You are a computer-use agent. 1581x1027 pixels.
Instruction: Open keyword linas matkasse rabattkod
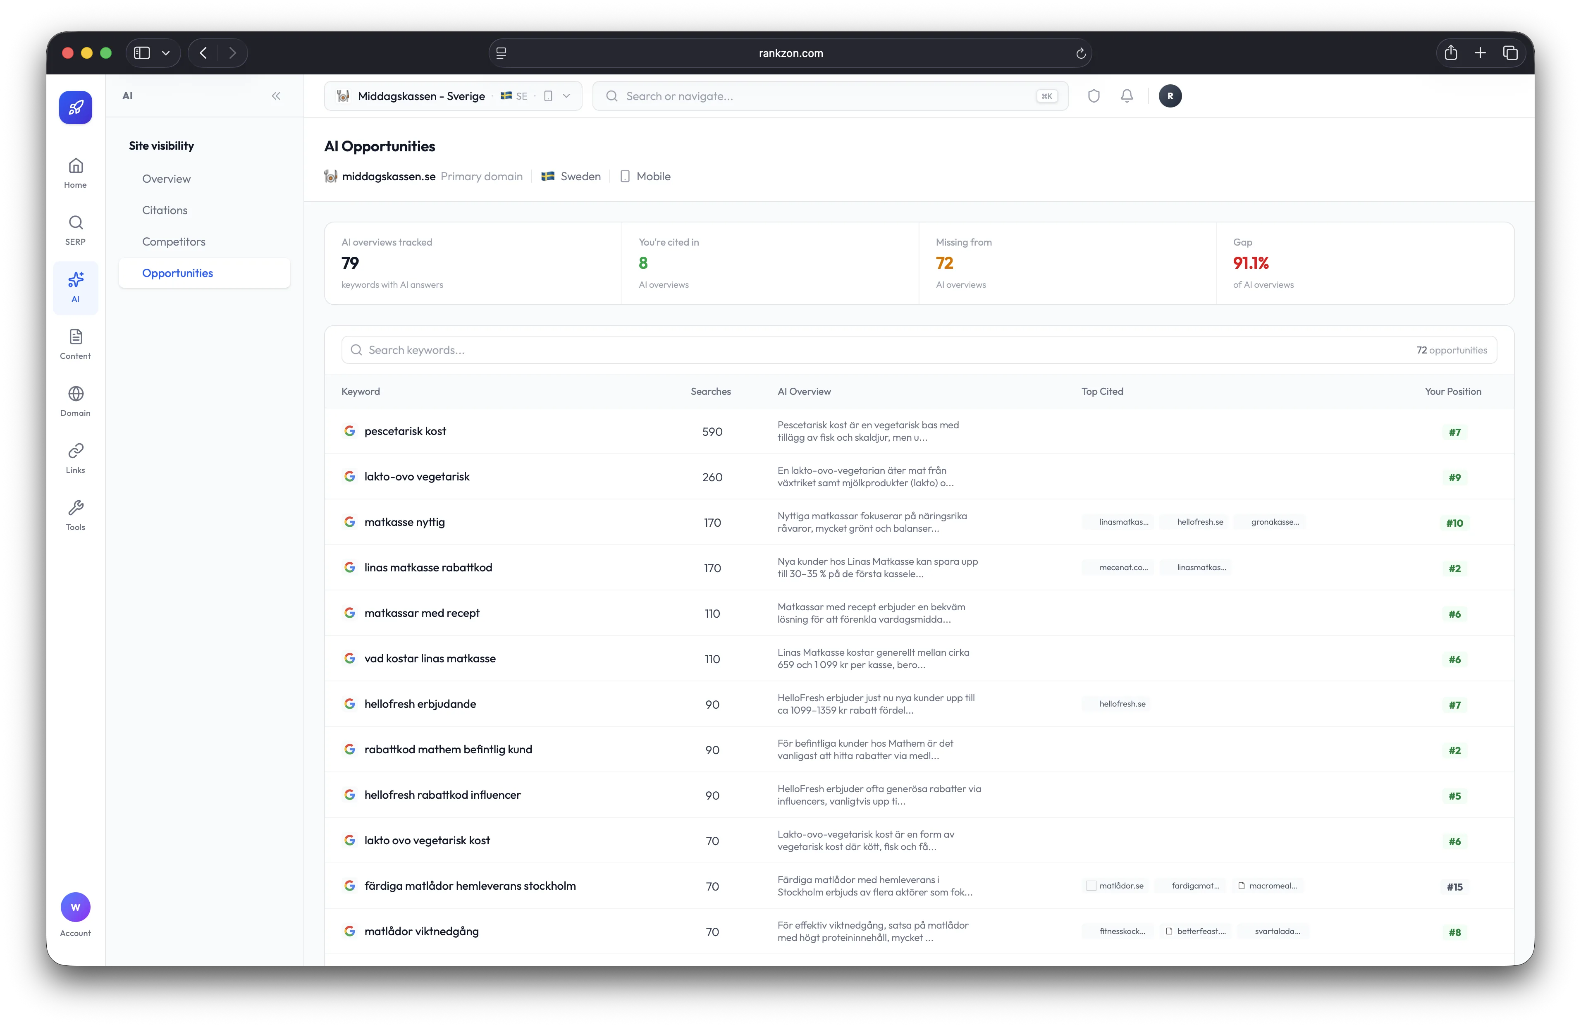428,567
